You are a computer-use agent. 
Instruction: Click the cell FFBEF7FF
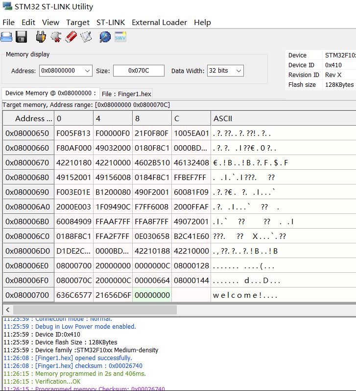pos(191,177)
